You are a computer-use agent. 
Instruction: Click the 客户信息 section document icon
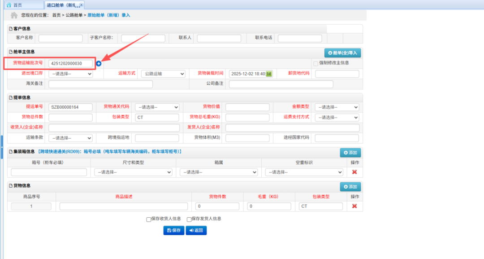click(x=11, y=29)
